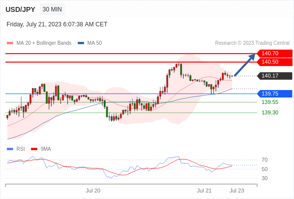Screen dimensions: 294x199
Task: Click the red 140.70 resistance price tag
Action: point(275,54)
